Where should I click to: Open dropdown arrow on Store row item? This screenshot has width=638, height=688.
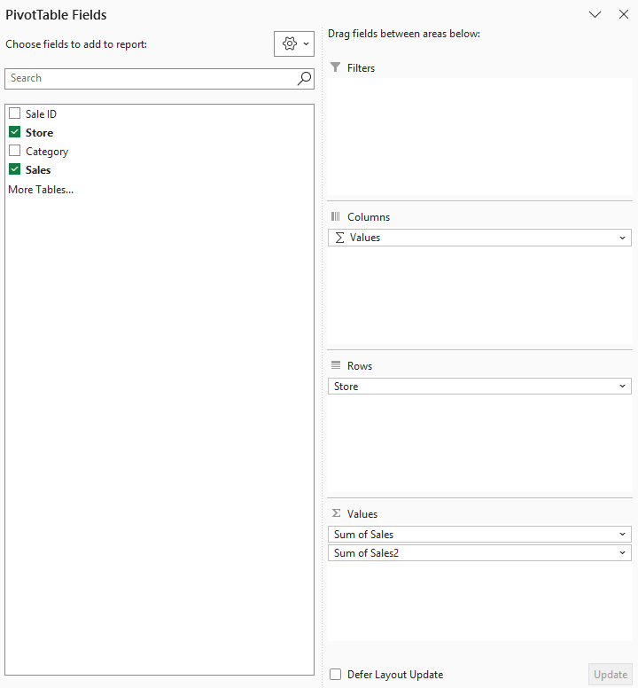coord(622,387)
